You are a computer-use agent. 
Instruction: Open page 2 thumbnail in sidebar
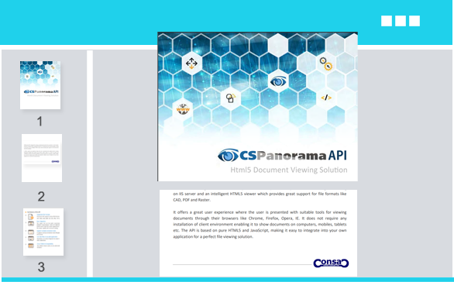coord(42,158)
